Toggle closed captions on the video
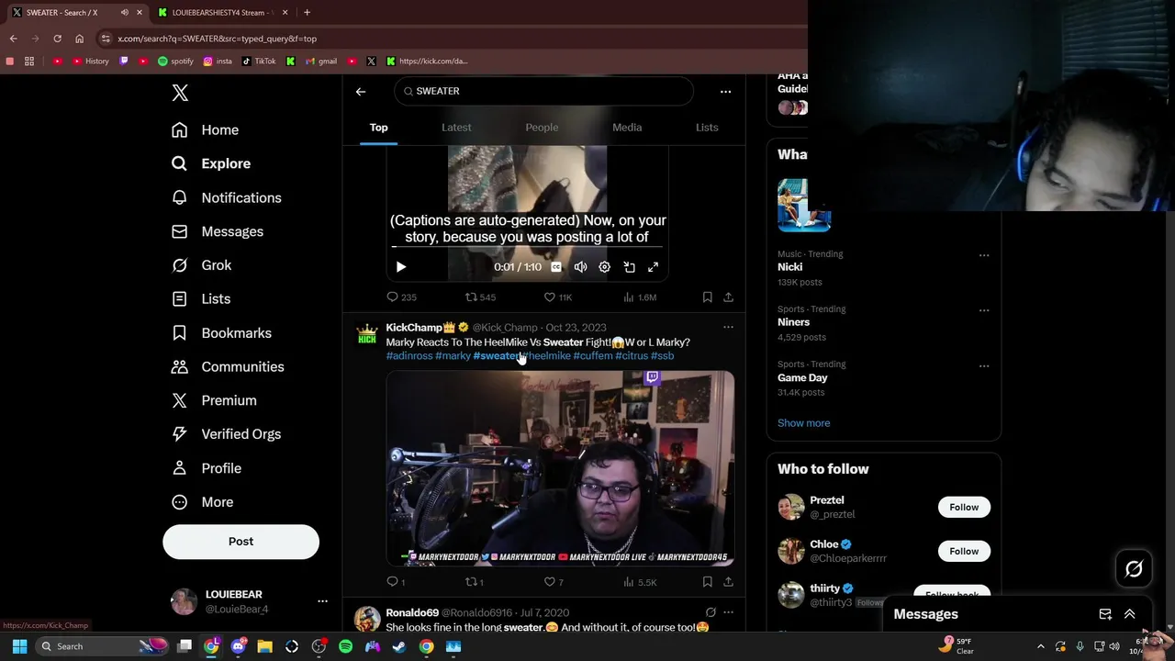 [x=556, y=267]
